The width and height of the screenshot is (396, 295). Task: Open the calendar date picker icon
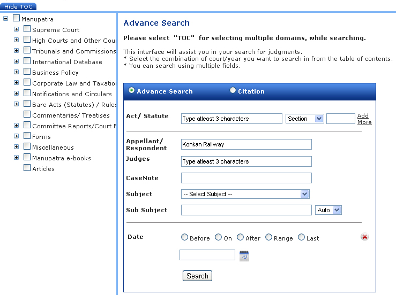click(244, 255)
